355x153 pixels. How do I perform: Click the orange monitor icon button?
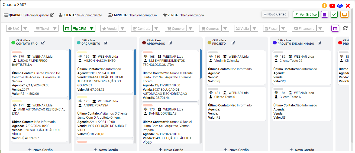[x=344, y=14]
